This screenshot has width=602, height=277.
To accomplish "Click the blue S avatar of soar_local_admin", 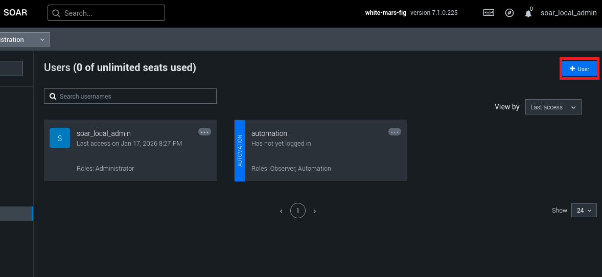I will (60, 138).
